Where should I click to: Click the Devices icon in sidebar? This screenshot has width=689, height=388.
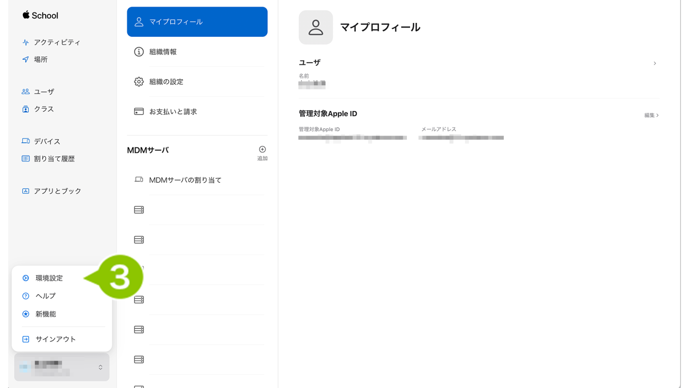(x=26, y=141)
